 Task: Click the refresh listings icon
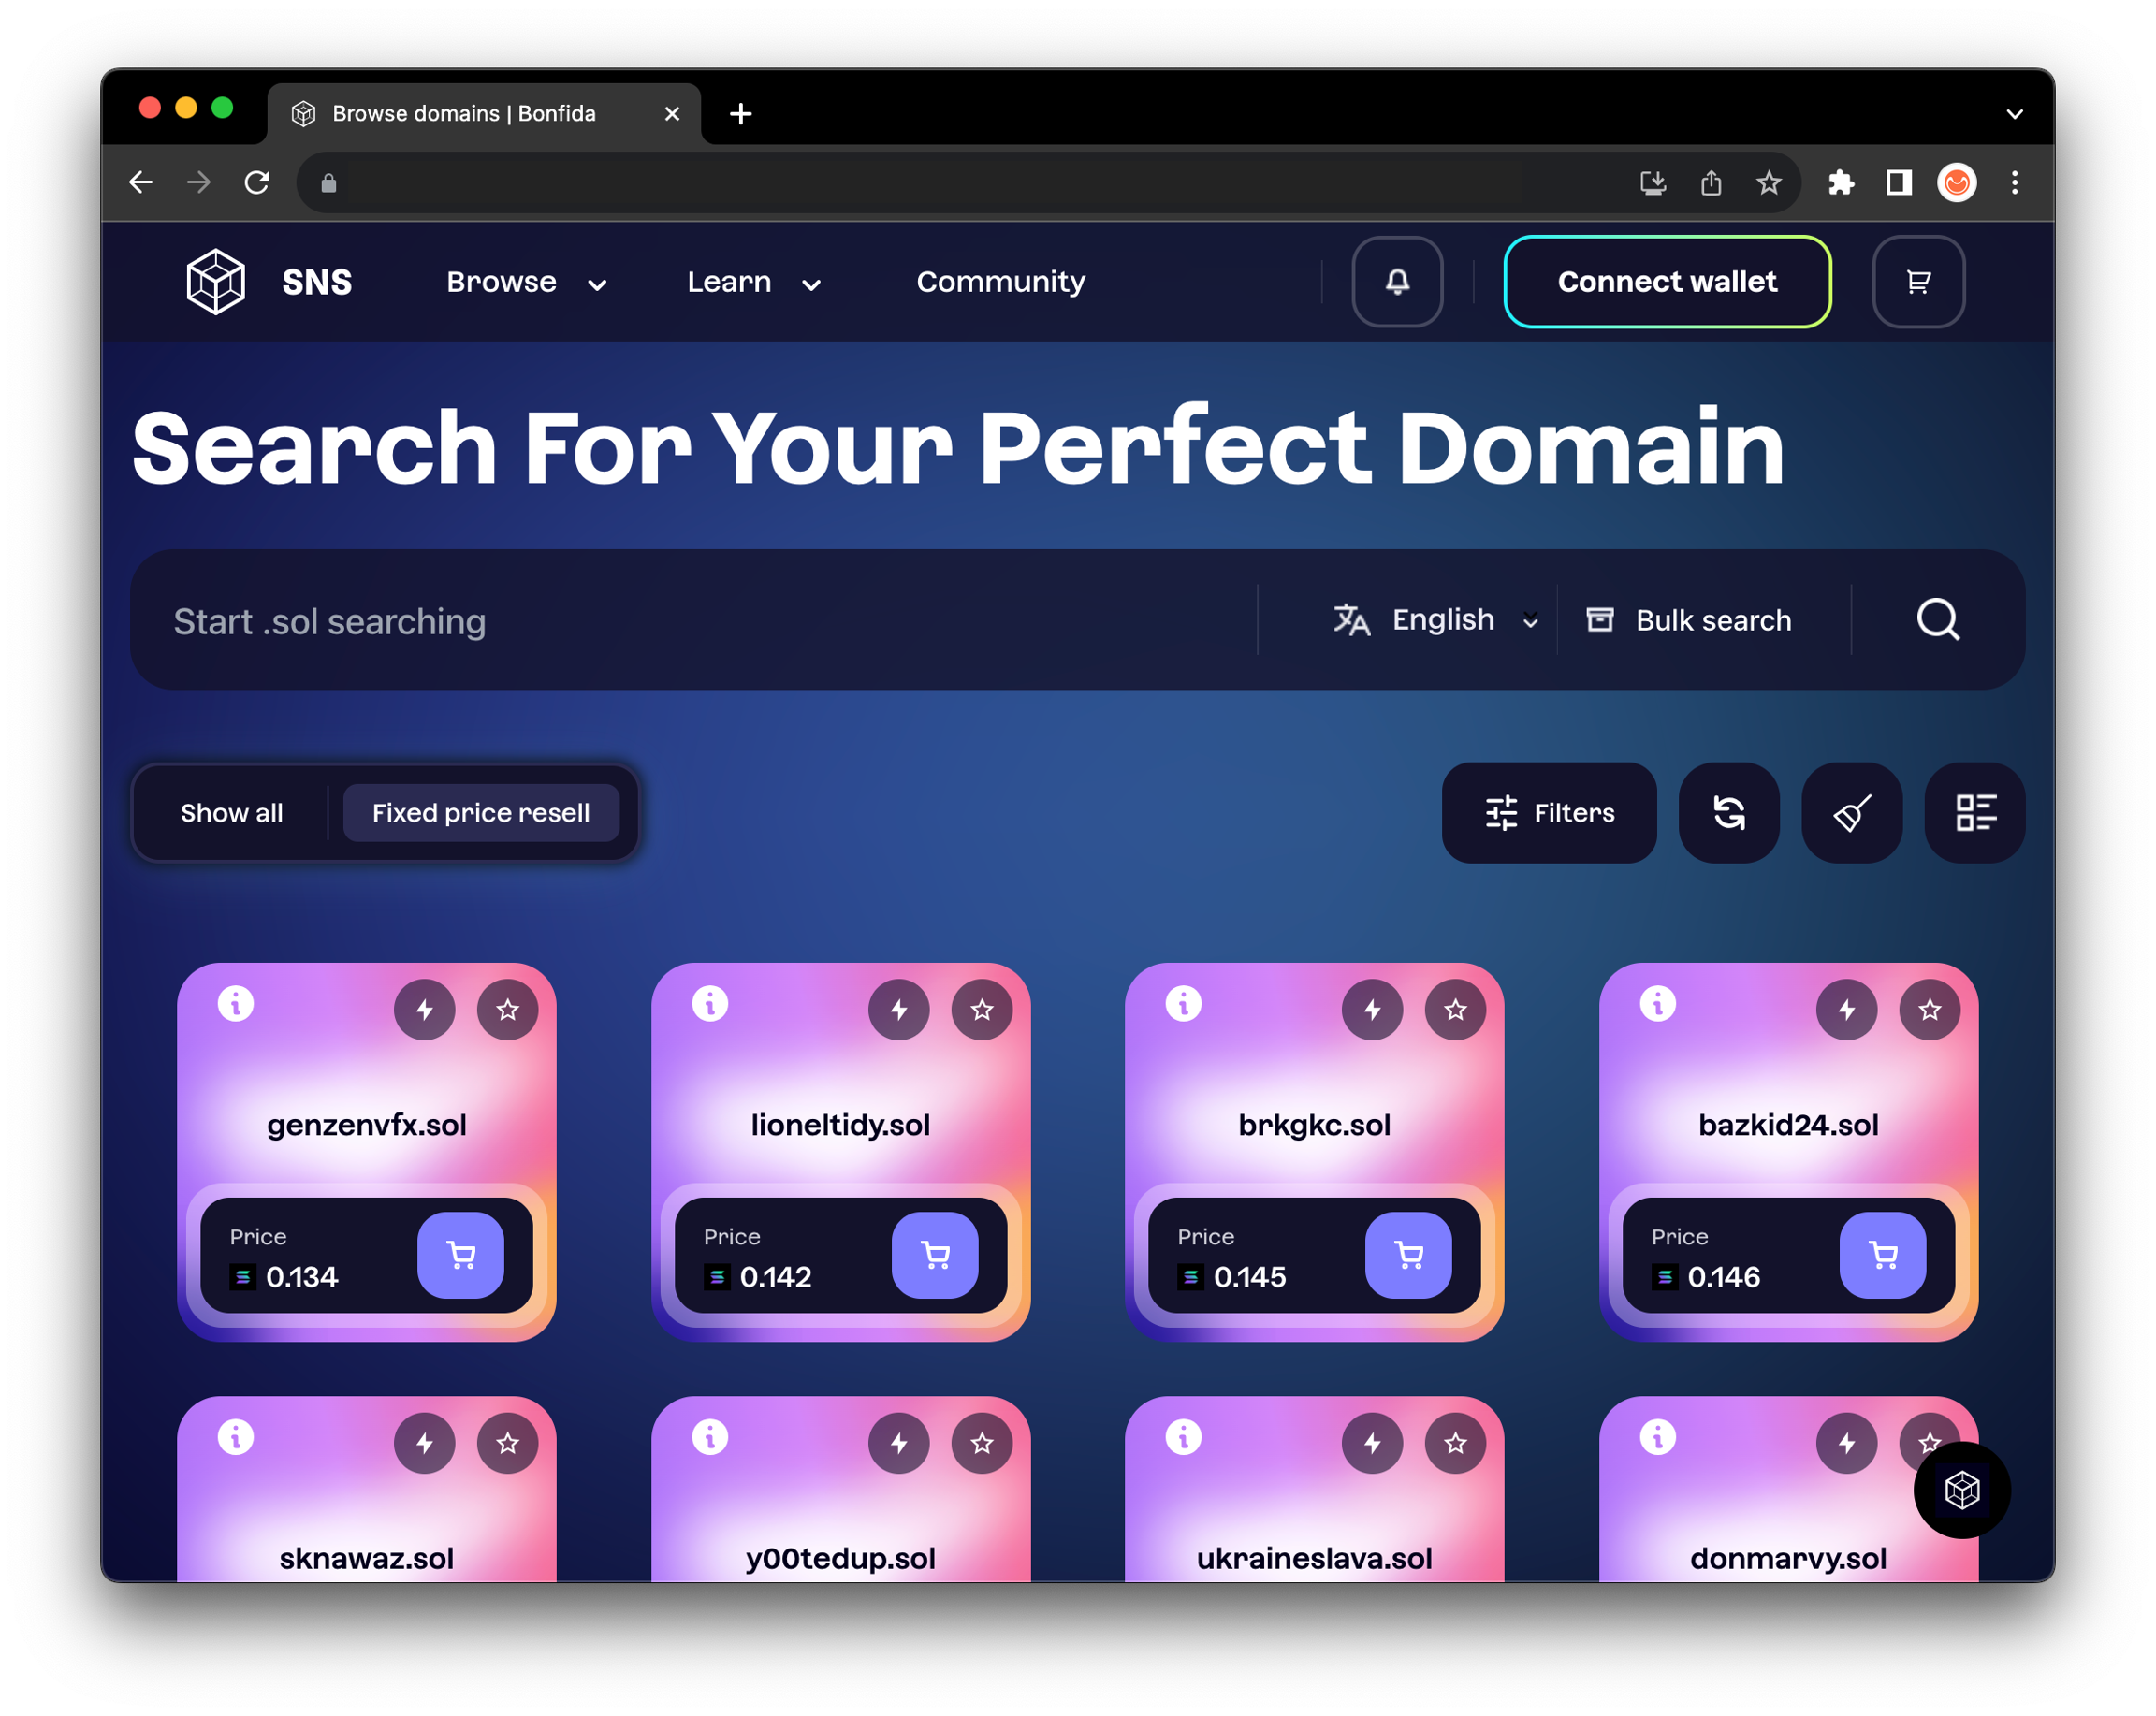[1728, 813]
